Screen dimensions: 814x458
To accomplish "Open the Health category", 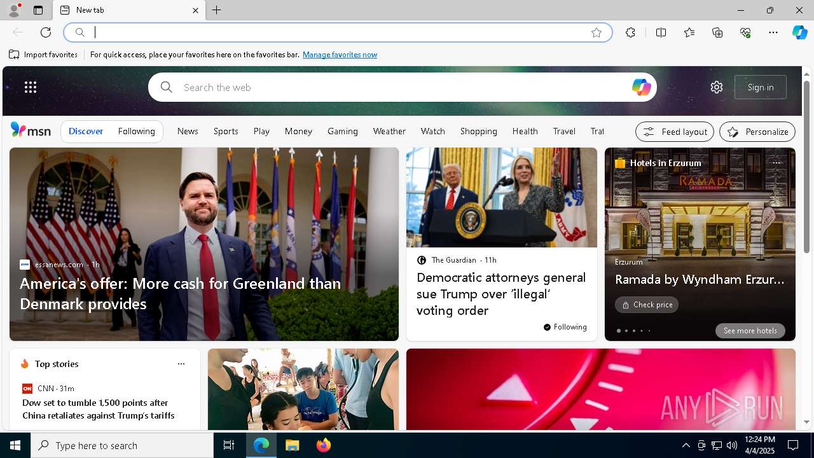I will click(525, 131).
